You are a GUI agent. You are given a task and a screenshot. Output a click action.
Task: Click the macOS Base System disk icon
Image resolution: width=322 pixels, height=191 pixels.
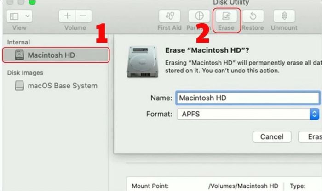coord(19,85)
